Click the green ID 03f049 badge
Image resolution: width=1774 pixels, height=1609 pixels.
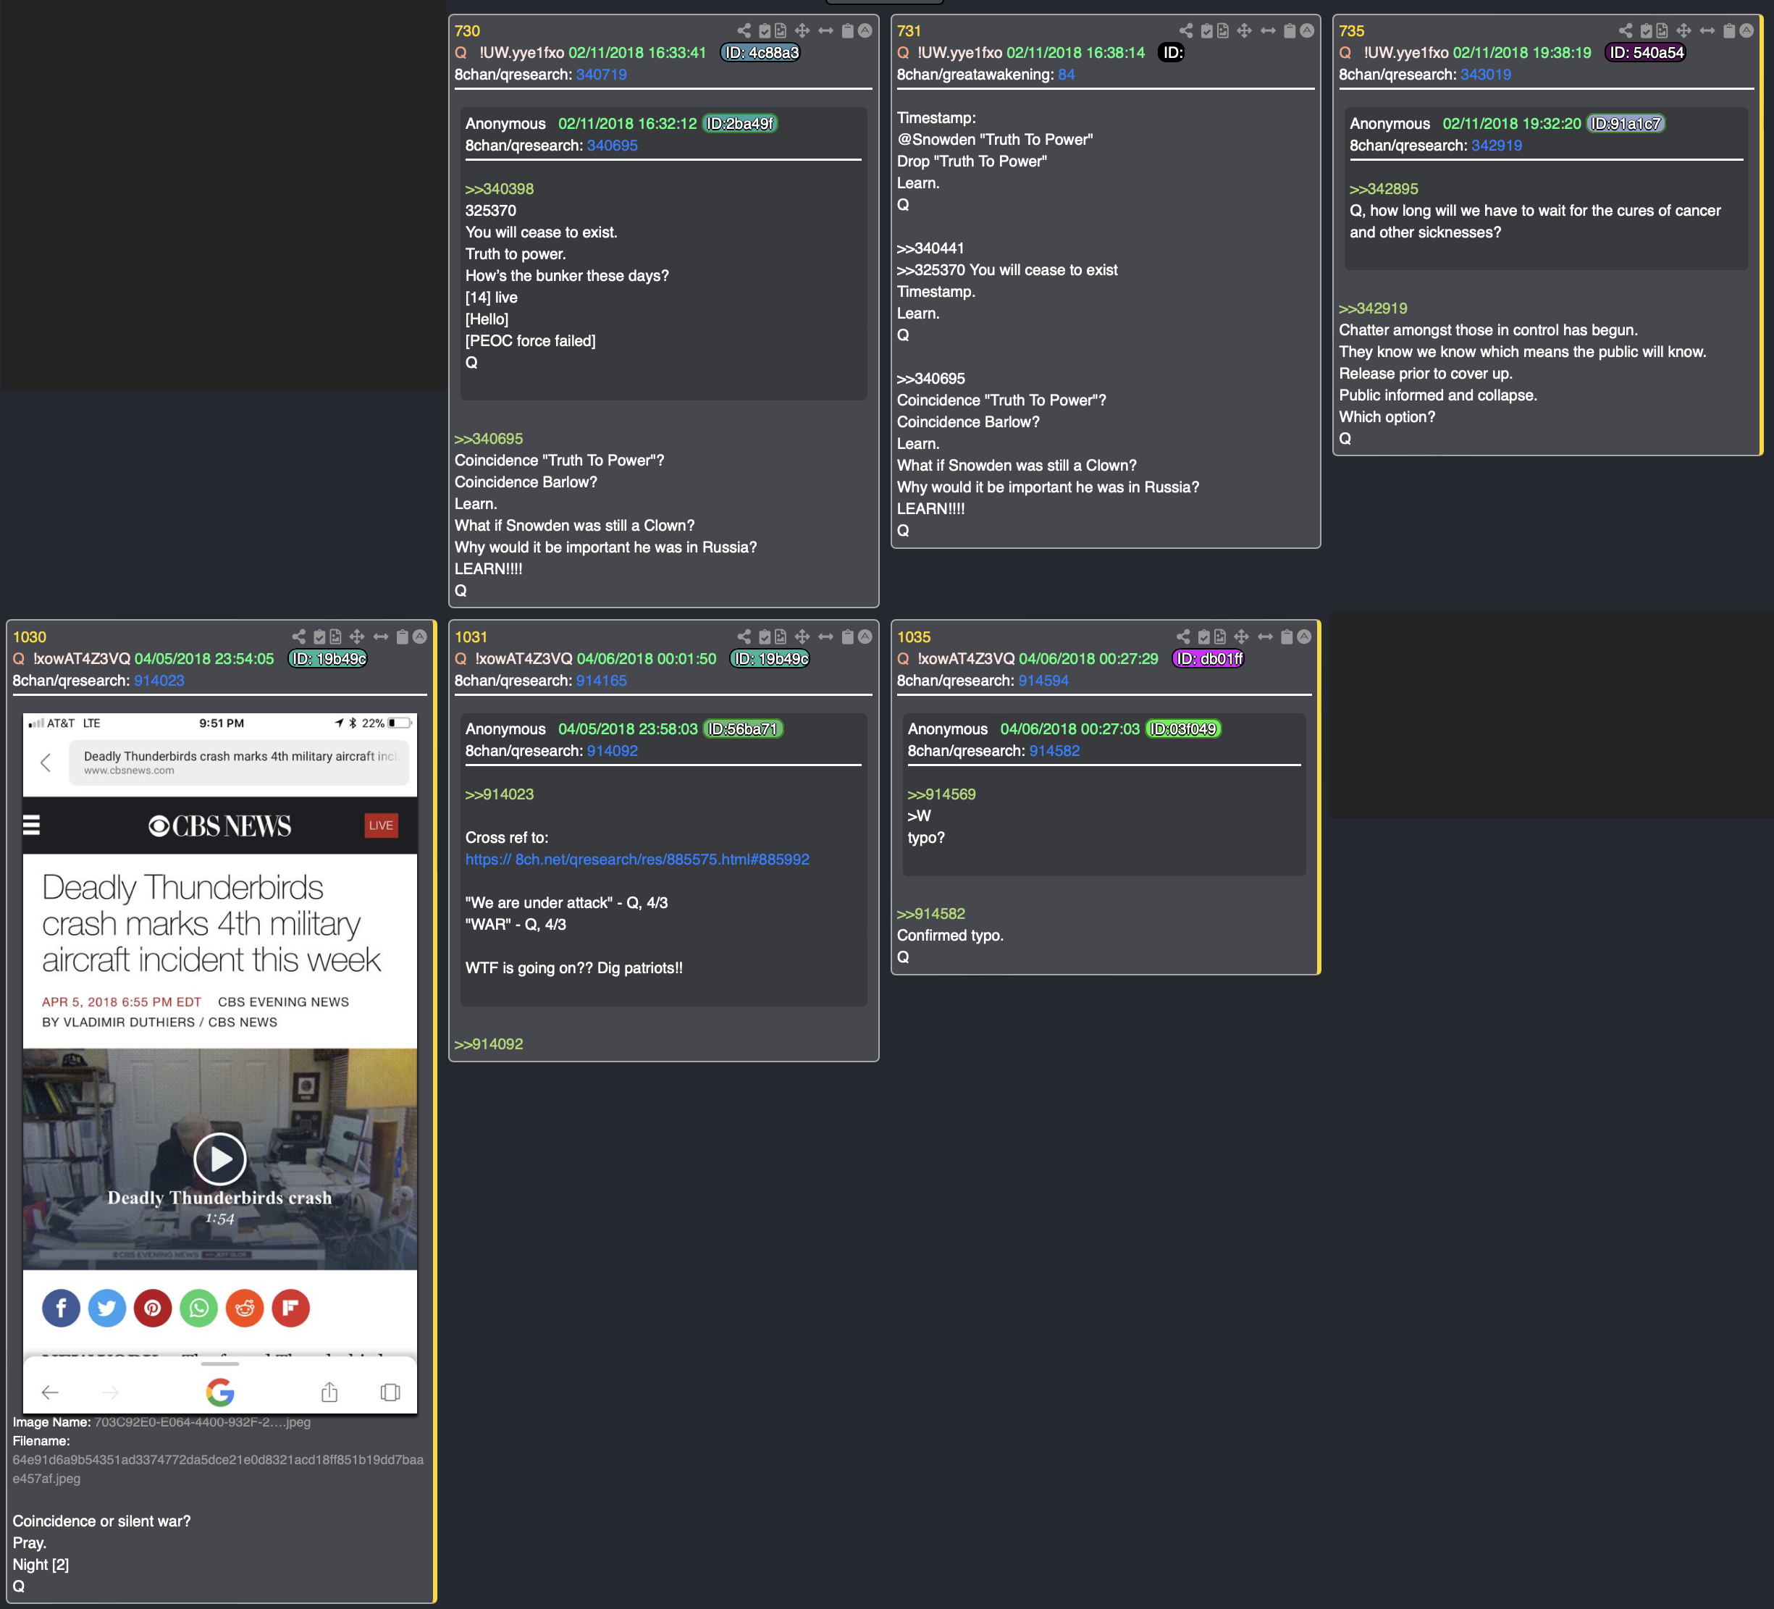pyautogui.click(x=1182, y=728)
